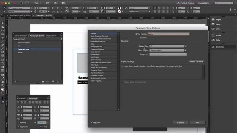Viewport: 237px width, 133px height.
Task: Select the [Basic Paragraph] style
Action: tap(37, 43)
